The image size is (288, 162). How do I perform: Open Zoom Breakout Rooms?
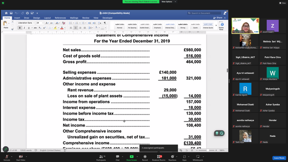coord(159,158)
